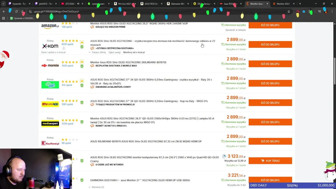This screenshot has height=189, width=336.
Task: Open the morele store logo
Action: pyautogui.click(x=50, y=65)
